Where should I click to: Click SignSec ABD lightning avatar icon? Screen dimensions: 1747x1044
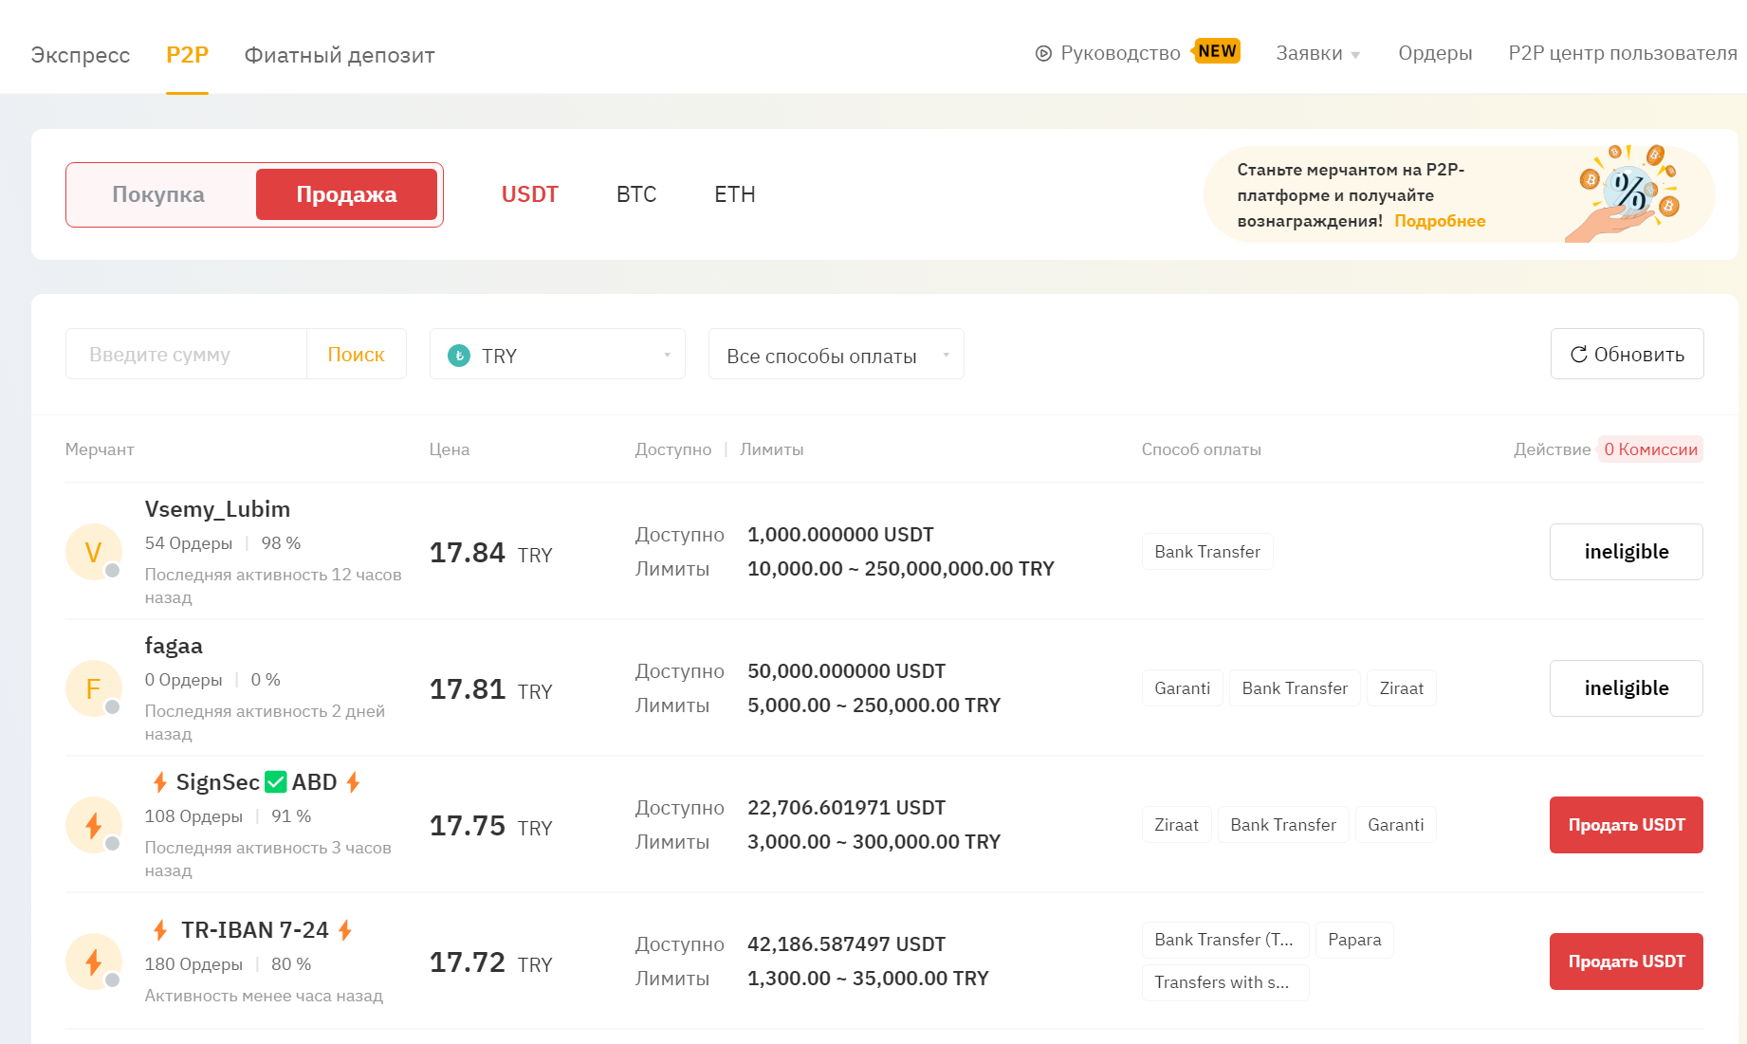[x=93, y=825]
